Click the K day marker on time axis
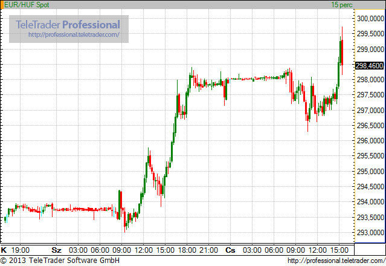This screenshot has height=266, width=386. [x=4, y=250]
